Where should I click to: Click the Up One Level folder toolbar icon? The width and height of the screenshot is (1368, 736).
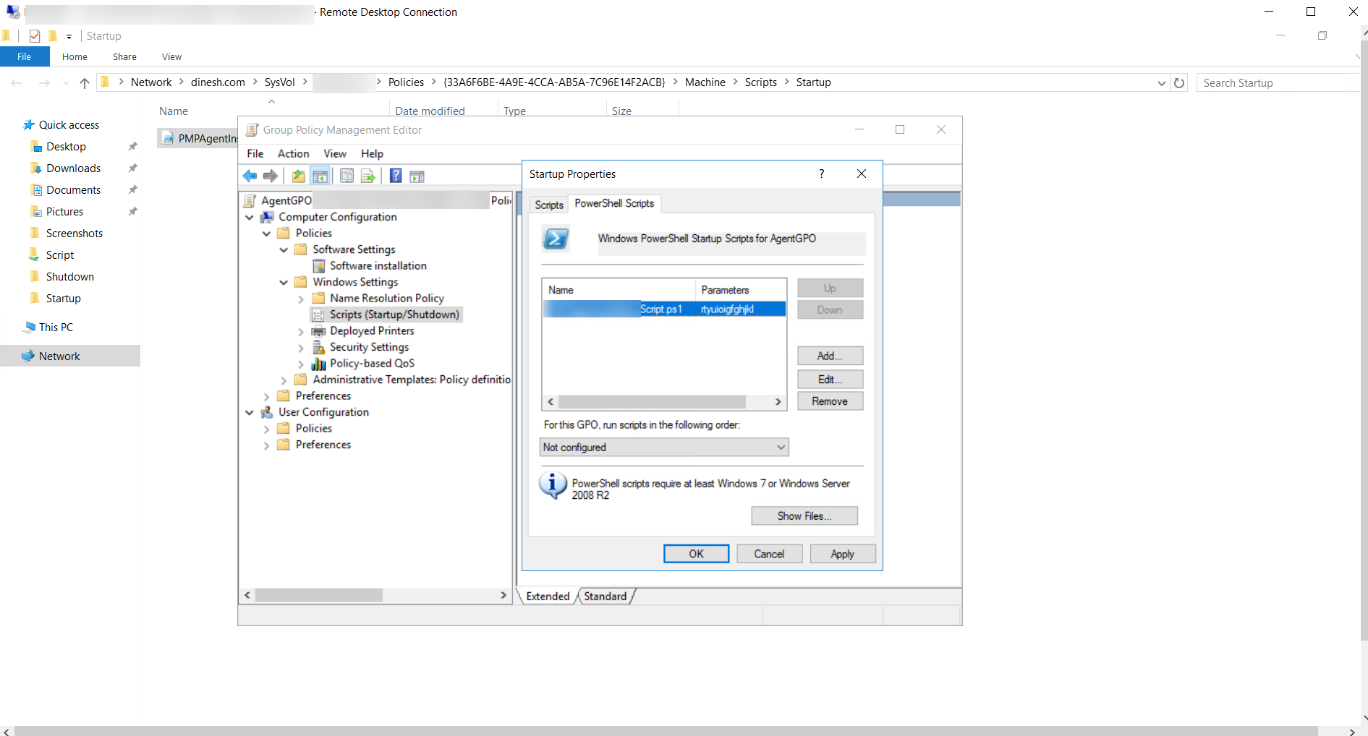click(298, 176)
